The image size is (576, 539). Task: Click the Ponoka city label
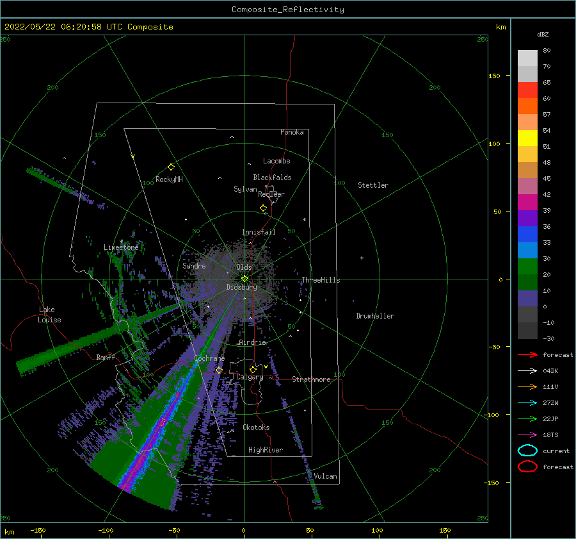click(x=292, y=132)
